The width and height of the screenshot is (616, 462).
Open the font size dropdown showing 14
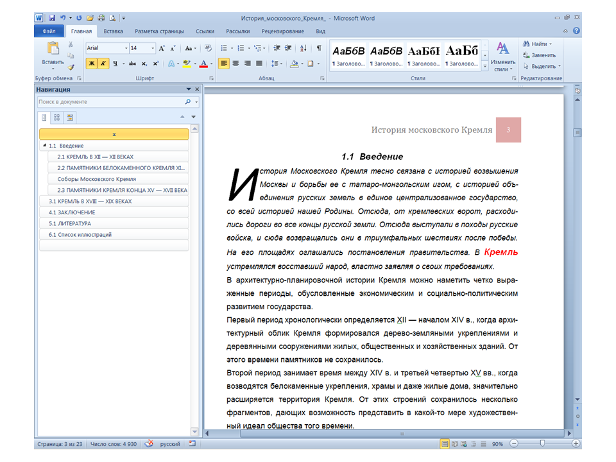tap(142, 48)
